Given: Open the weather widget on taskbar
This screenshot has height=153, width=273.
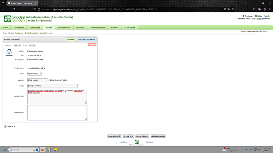Looking at the screenshot, I should [x=230, y=150].
